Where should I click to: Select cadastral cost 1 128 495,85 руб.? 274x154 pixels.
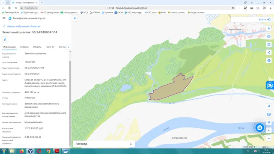[x=34, y=128]
